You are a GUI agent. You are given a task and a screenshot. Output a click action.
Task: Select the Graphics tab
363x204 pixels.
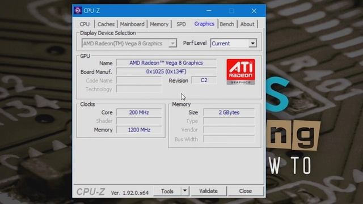(204, 24)
